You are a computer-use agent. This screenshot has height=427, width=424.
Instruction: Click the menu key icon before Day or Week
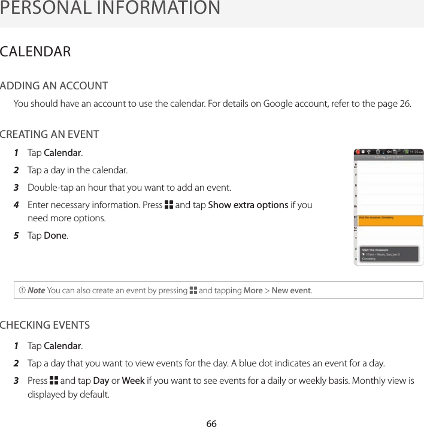coord(54,381)
